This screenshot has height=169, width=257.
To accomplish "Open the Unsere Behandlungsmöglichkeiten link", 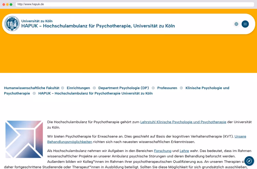I will point(147,139).
